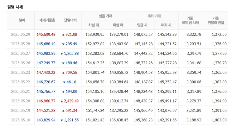Click the 매매기준율 column header
This screenshot has height=129, width=236.
(47, 20)
